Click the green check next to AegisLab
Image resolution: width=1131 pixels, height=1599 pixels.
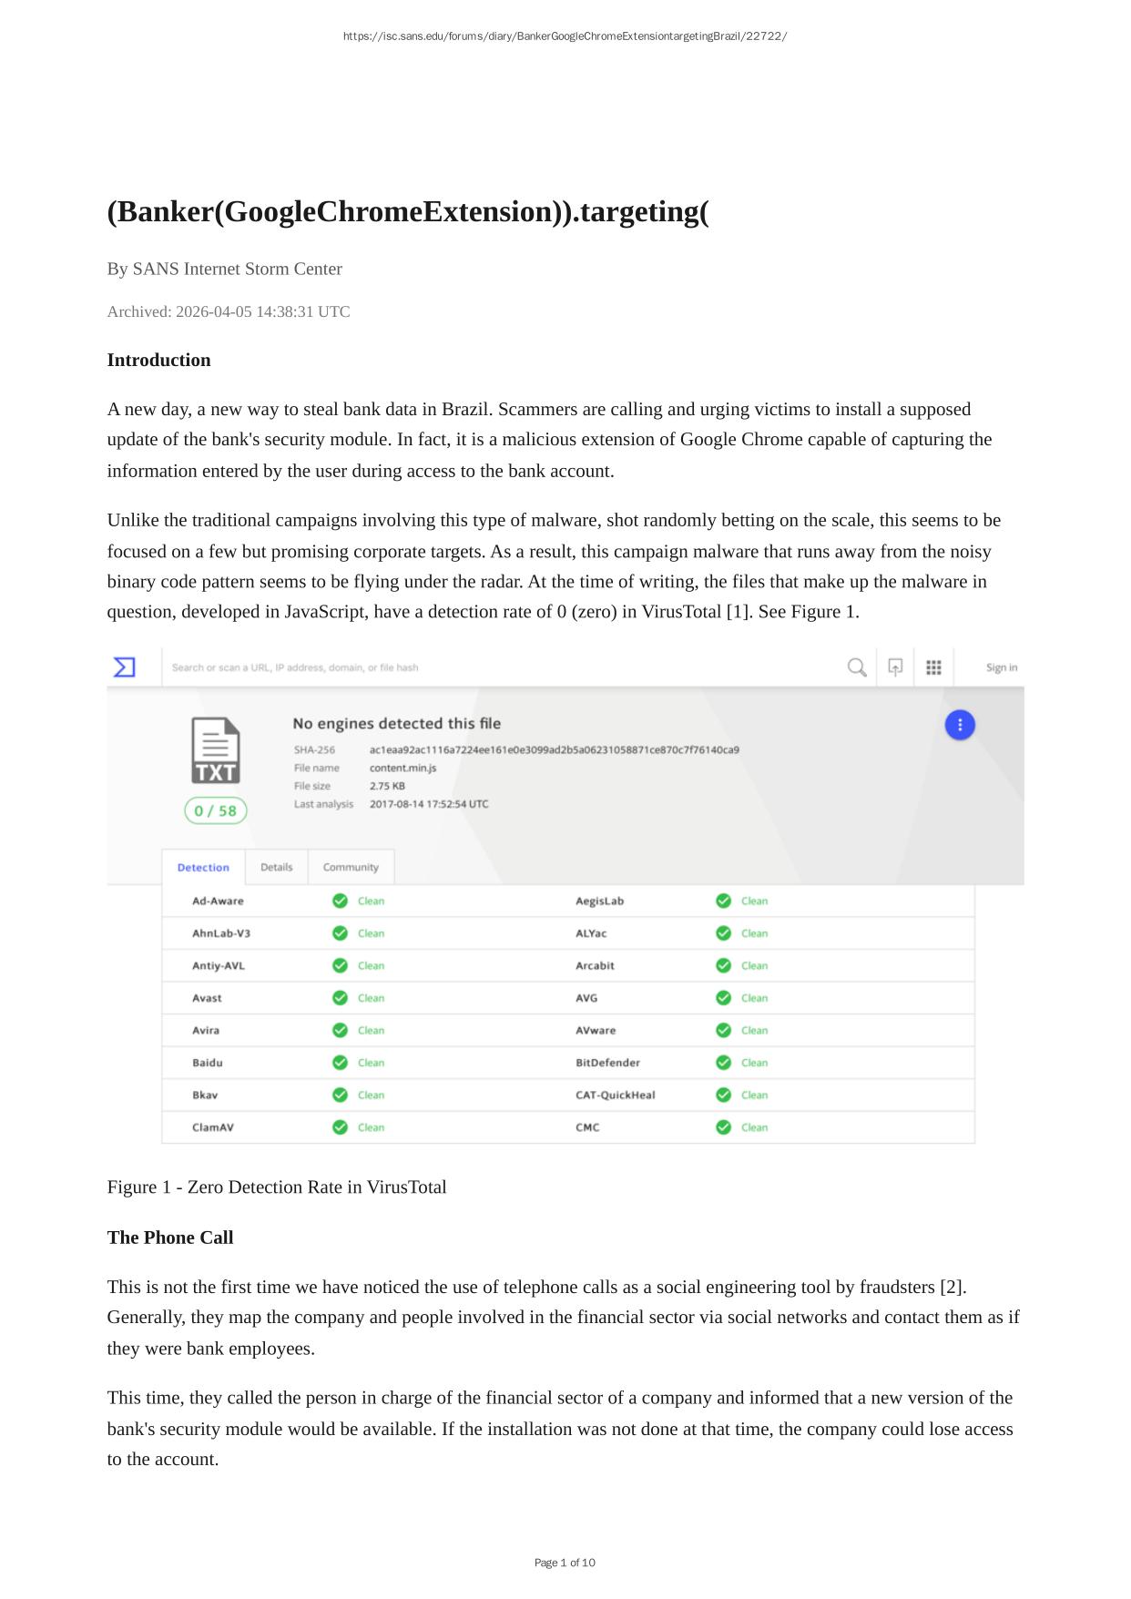(723, 901)
